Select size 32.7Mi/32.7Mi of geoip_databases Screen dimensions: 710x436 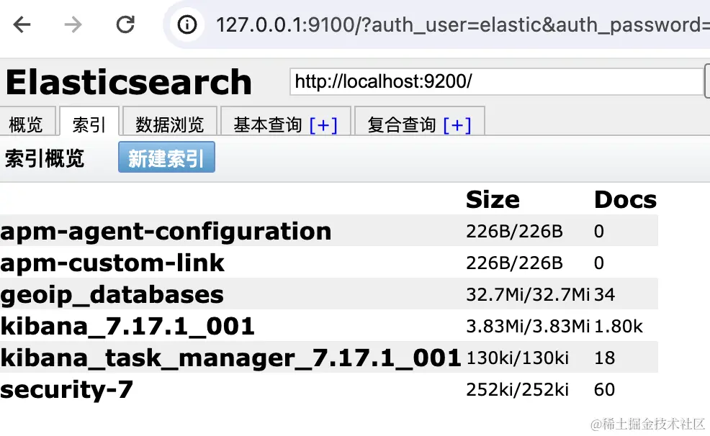coord(528,295)
